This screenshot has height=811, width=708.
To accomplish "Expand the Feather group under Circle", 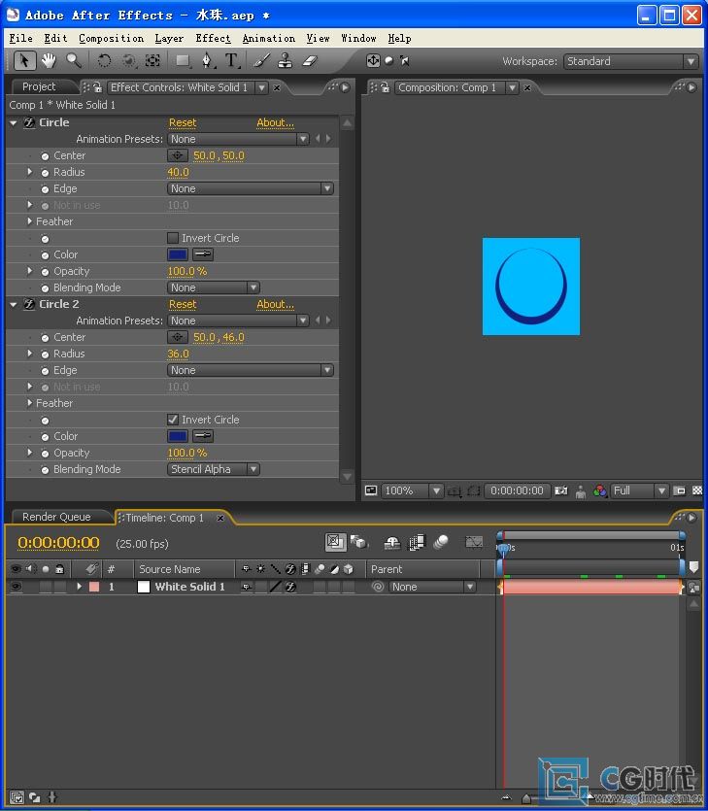I will pyautogui.click(x=30, y=221).
